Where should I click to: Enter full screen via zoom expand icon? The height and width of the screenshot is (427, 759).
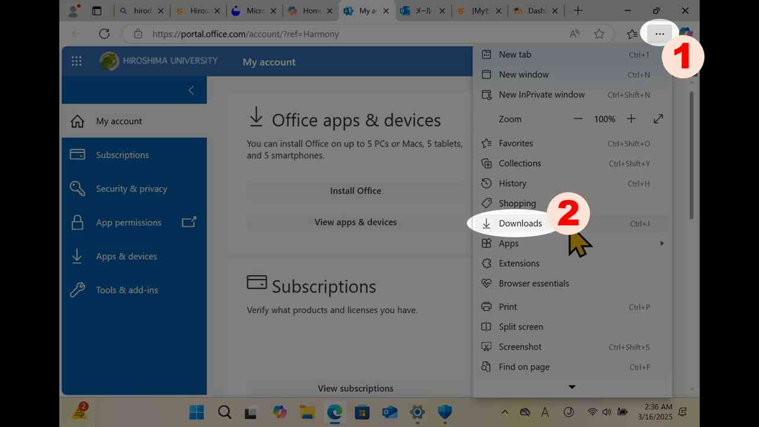[x=658, y=119]
